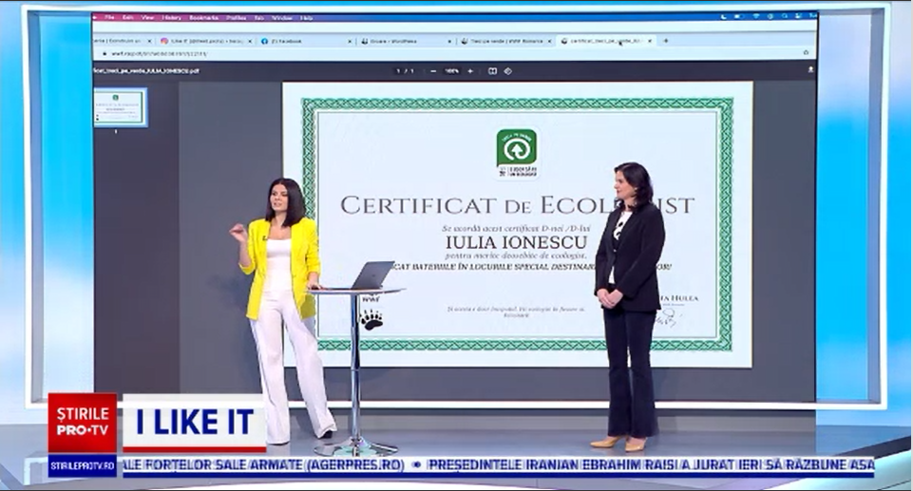Screen dimensions: 913x491
Task: Open the View menu
Action: coord(148,17)
